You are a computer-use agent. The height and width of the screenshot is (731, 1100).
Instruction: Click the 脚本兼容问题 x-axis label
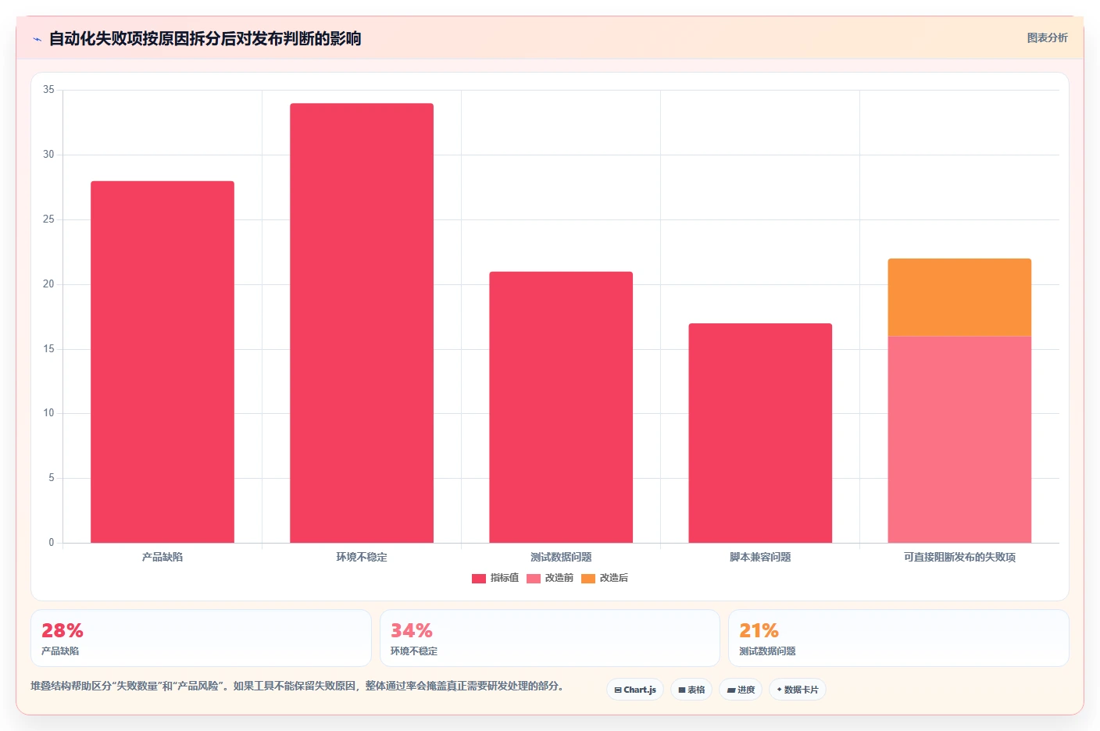760,557
